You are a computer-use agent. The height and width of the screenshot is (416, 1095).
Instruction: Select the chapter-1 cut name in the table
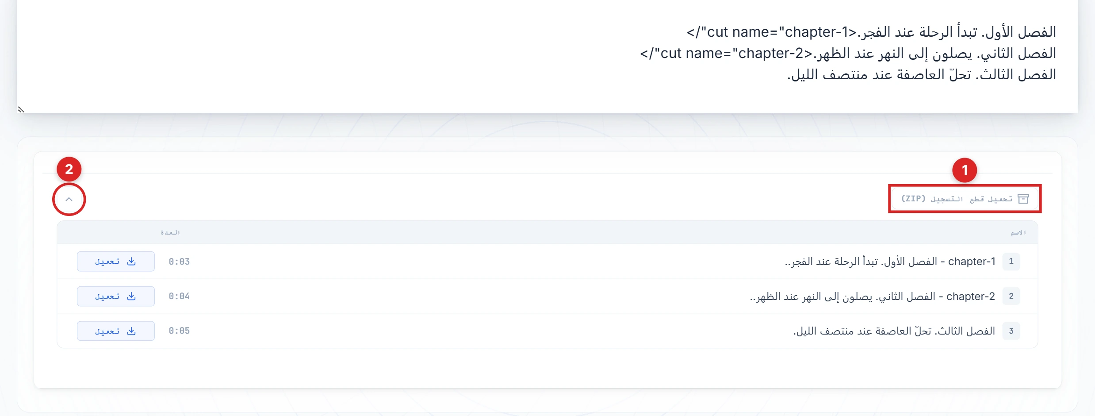pos(890,262)
